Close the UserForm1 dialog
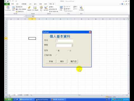Viewport: 134px width, 101px height. click(90, 32)
